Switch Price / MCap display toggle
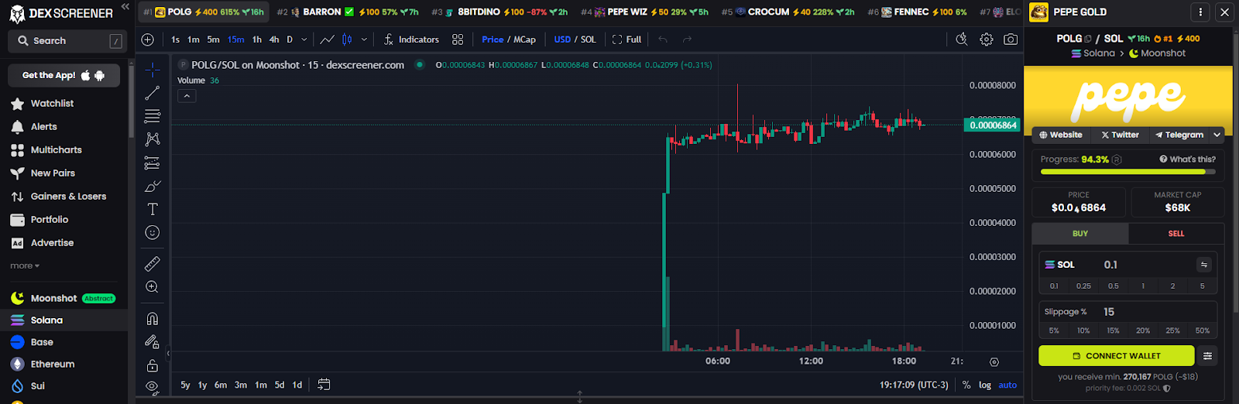This screenshot has height=404, width=1239. [509, 39]
